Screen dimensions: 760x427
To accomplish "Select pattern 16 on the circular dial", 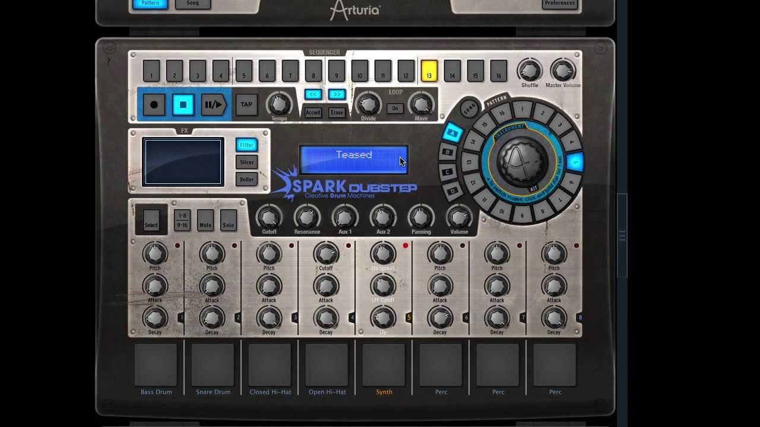I will pos(502,113).
